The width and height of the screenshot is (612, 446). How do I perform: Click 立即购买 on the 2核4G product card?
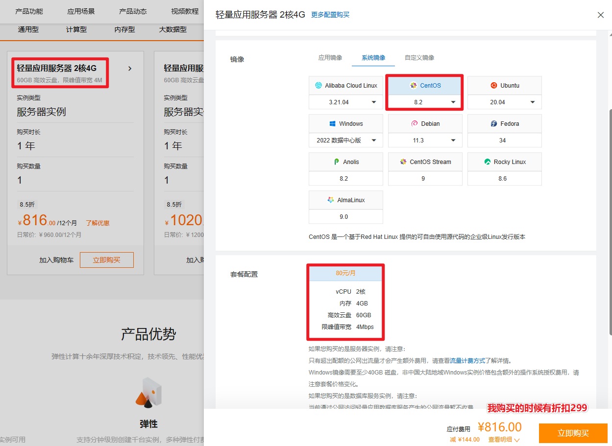pyautogui.click(x=107, y=260)
